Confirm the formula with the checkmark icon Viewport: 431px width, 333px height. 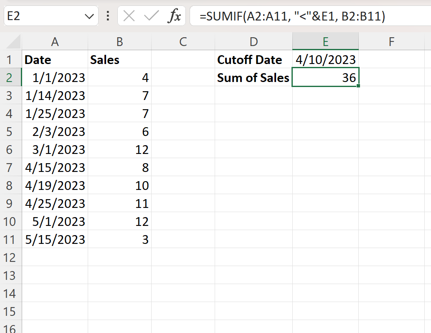[x=152, y=16]
